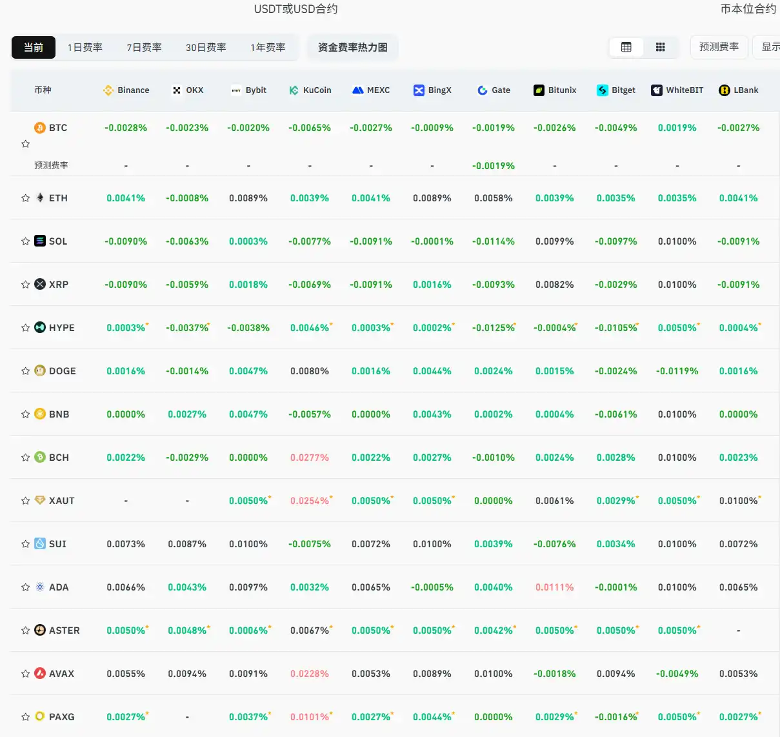The image size is (780, 737).
Task: Toggle the favorite star beside ETH
Action: point(25,197)
